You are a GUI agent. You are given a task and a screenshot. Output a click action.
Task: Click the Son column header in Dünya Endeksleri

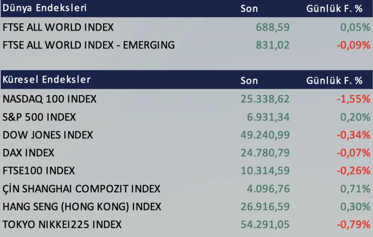click(249, 9)
